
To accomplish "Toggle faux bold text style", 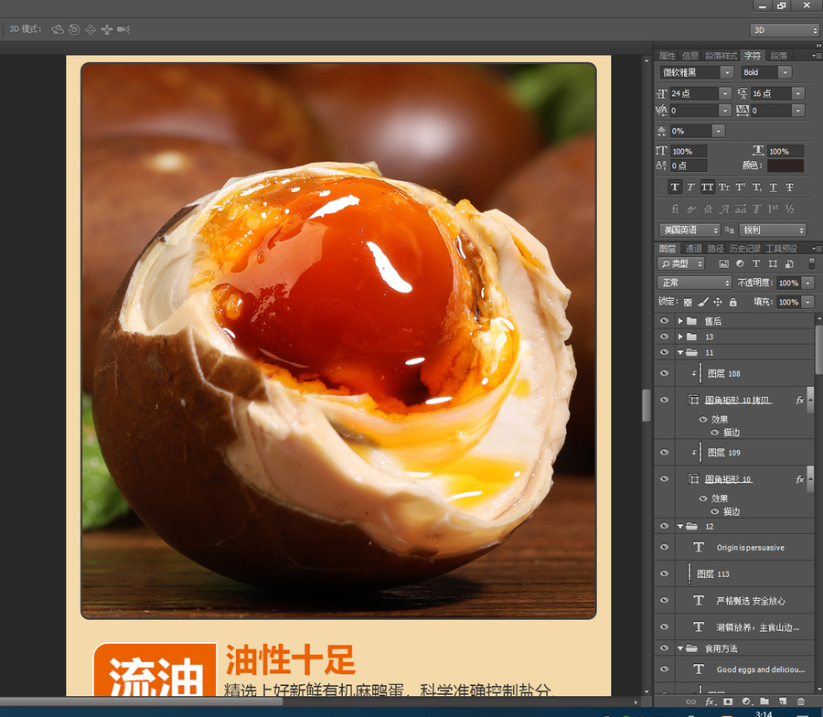I will pyautogui.click(x=675, y=187).
